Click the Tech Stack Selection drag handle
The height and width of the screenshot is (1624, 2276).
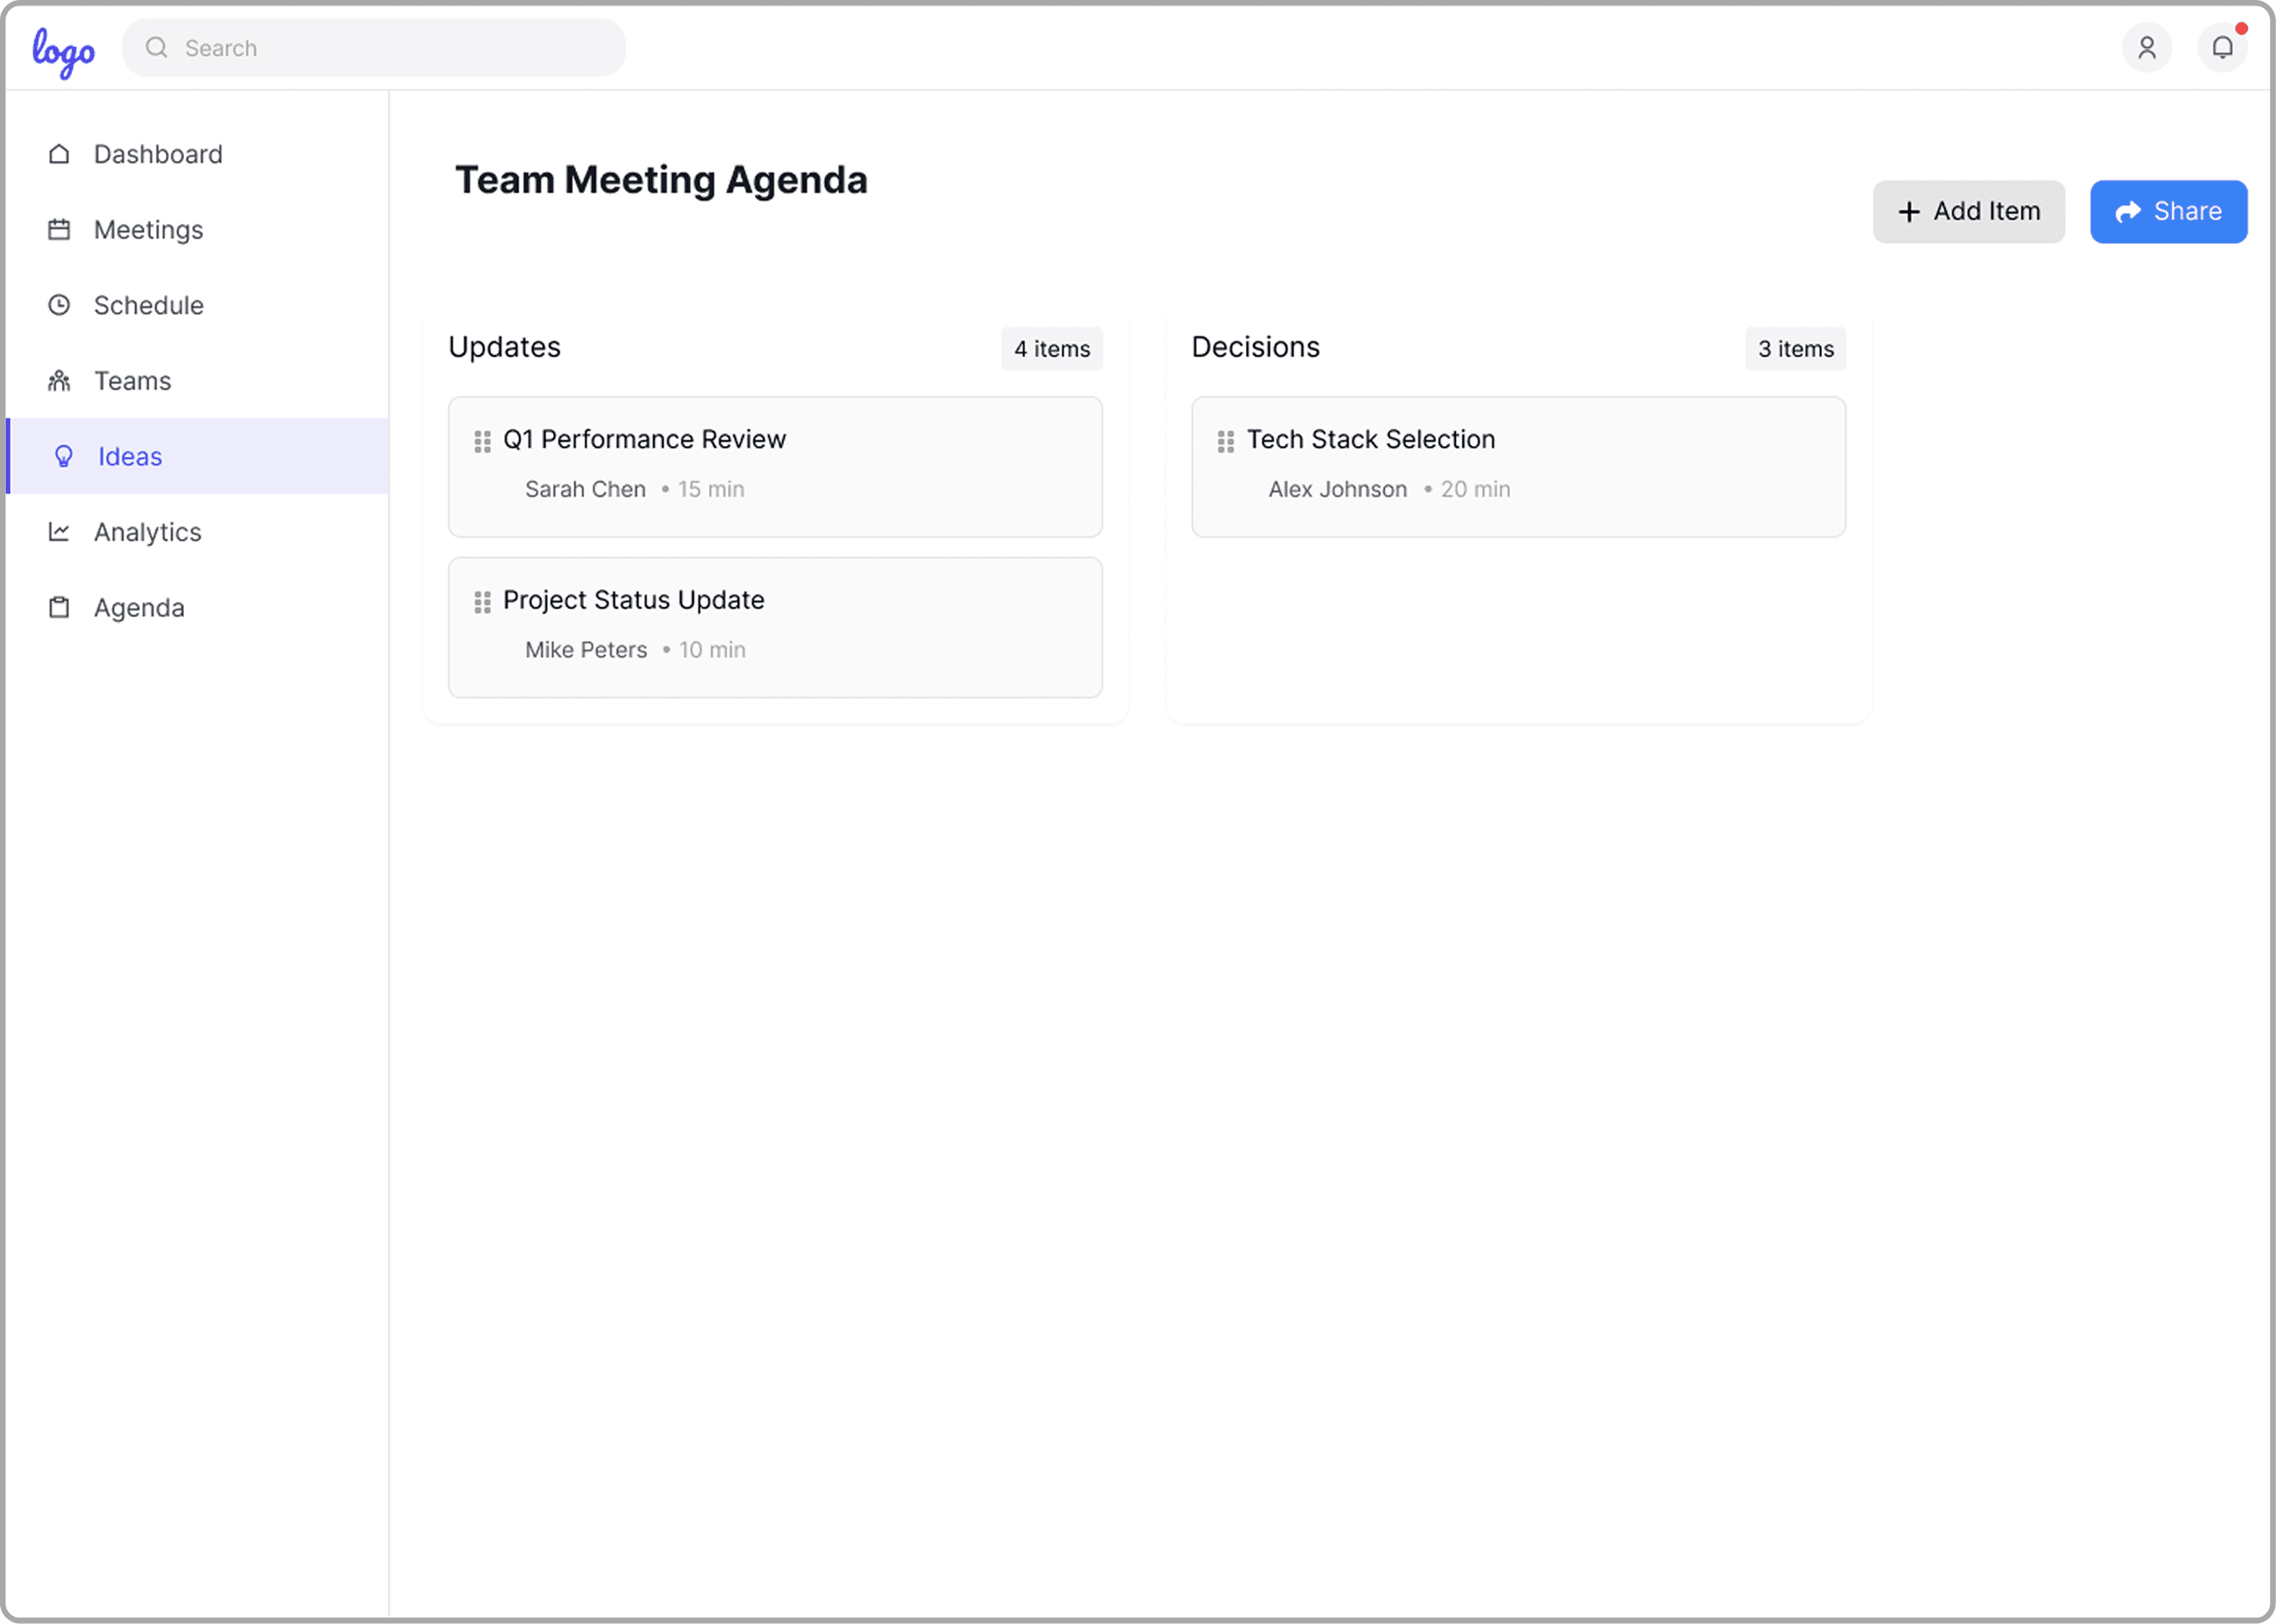point(1225,441)
